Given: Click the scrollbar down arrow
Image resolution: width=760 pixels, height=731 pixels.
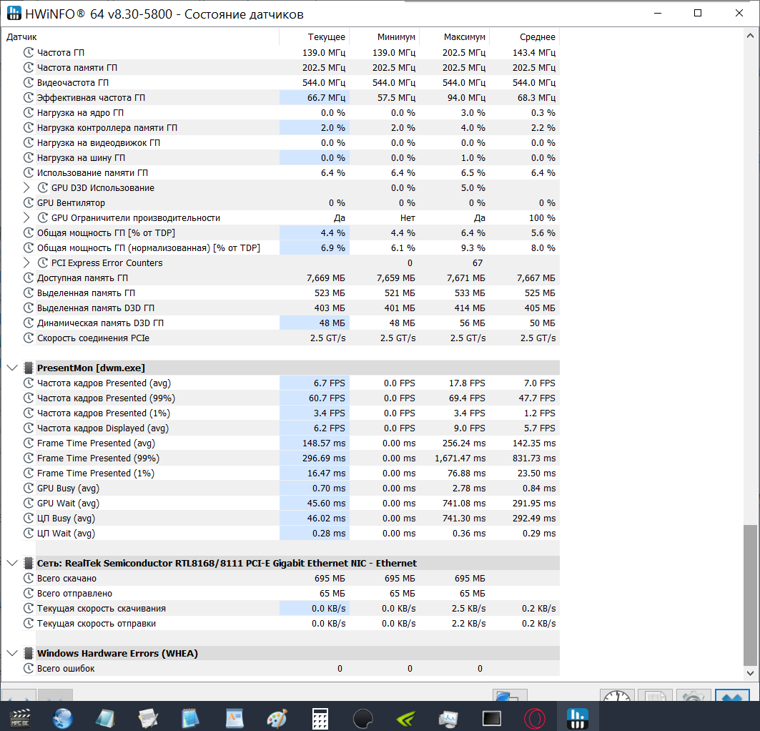Looking at the screenshot, I should [x=750, y=673].
